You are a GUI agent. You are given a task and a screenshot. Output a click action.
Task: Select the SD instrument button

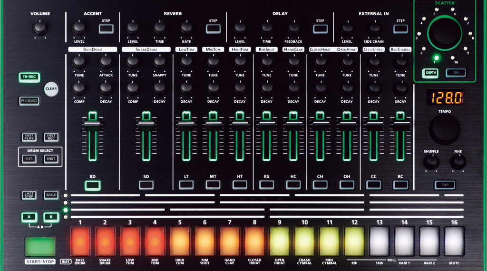point(146,185)
